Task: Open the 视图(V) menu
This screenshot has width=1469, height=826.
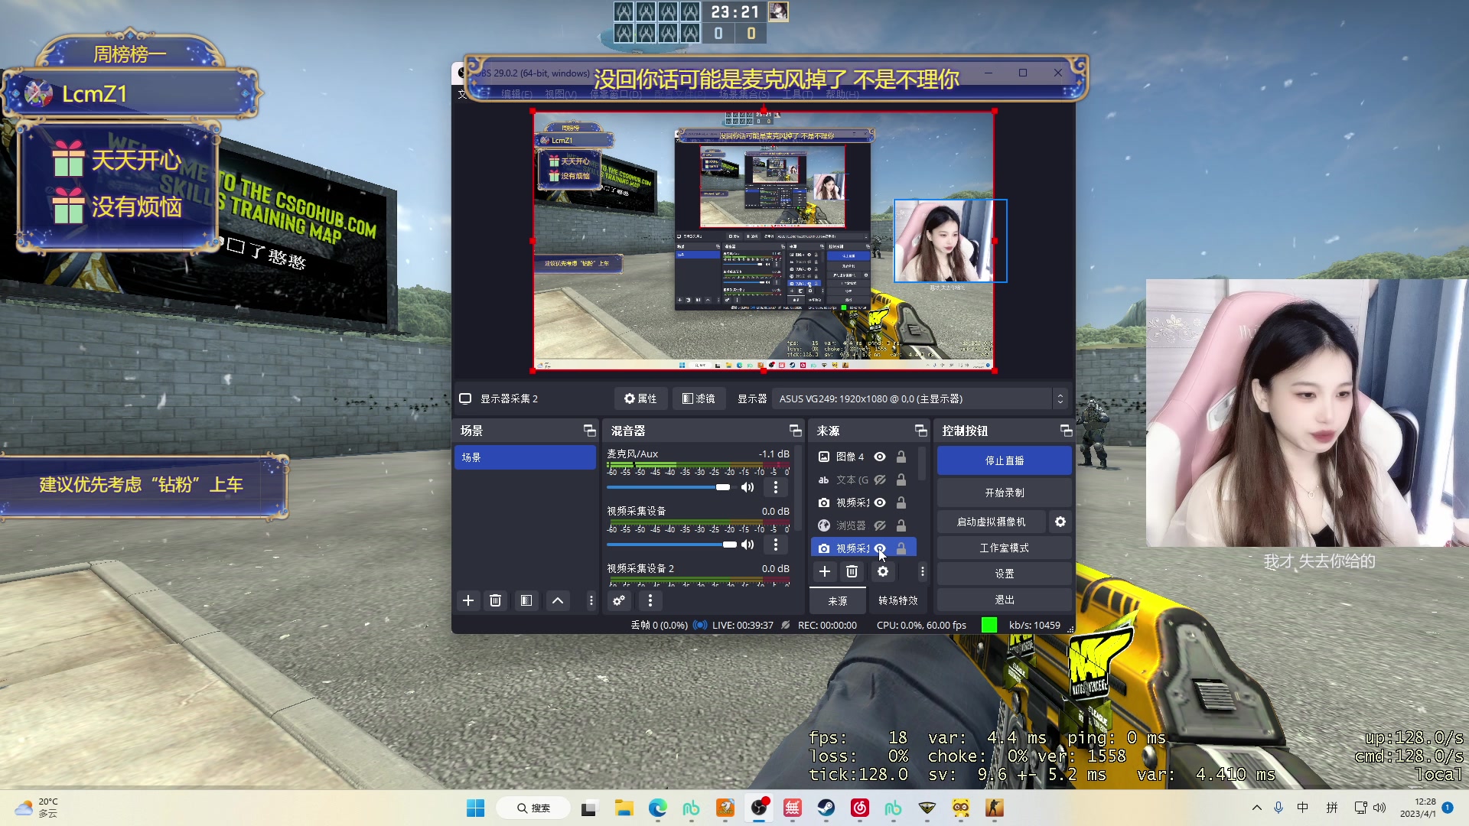Action: coord(561,94)
